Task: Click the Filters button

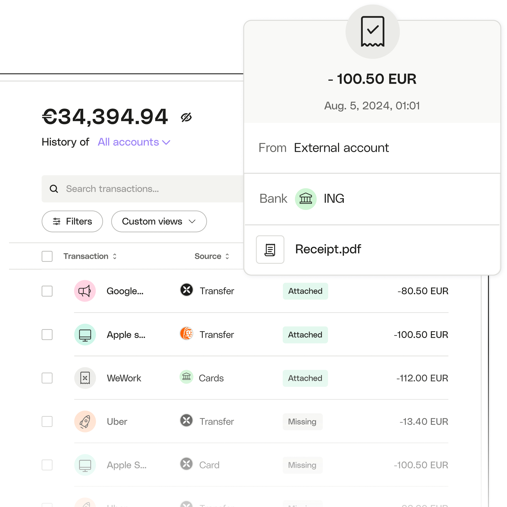Action: click(73, 221)
